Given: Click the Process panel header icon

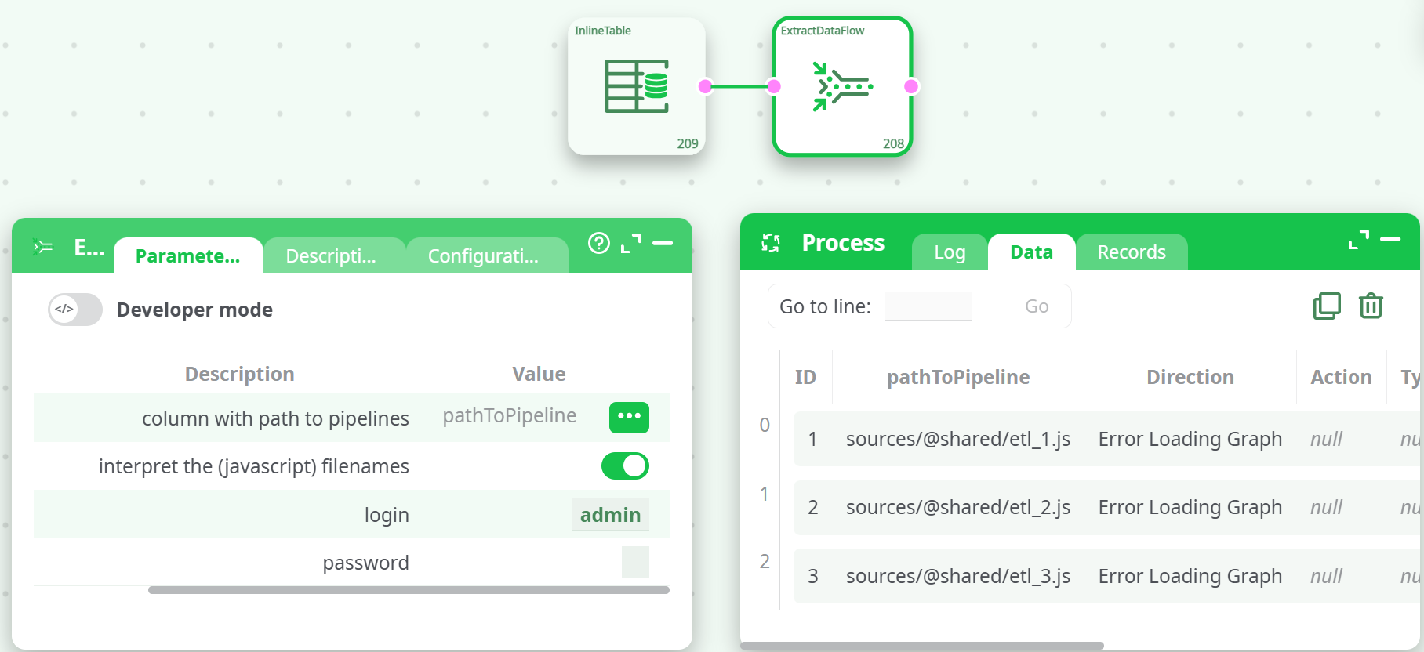Looking at the screenshot, I should pyautogui.click(x=771, y=243).
